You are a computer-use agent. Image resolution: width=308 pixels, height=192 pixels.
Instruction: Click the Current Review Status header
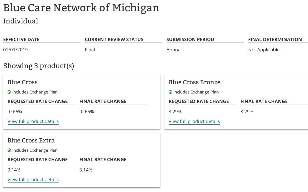[114, 40]
